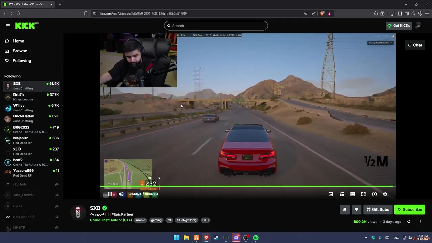Click the SXB channel name
Image resolution: width=432 pixels, height=243 pixels.
pyautogui.click(x=95, y=208)
